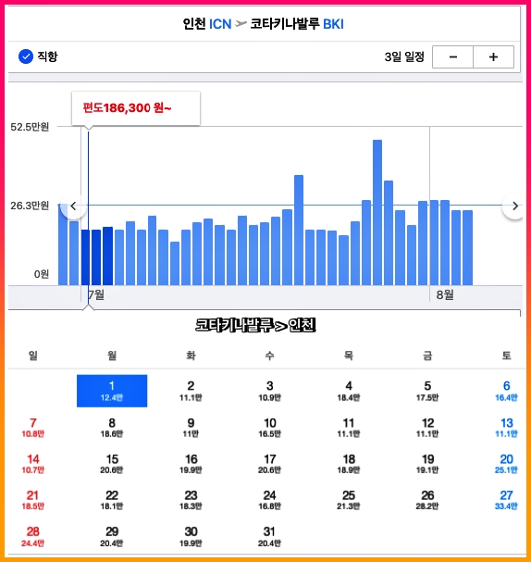The width and height of the screenshot is (531, 562).
Task: Select Friday July 12 date
Action: 427,427
